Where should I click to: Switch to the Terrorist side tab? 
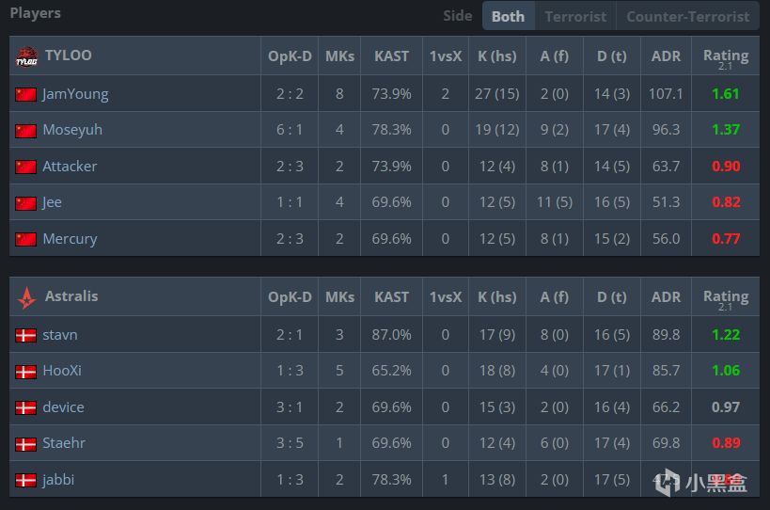(x=575, y=16)
